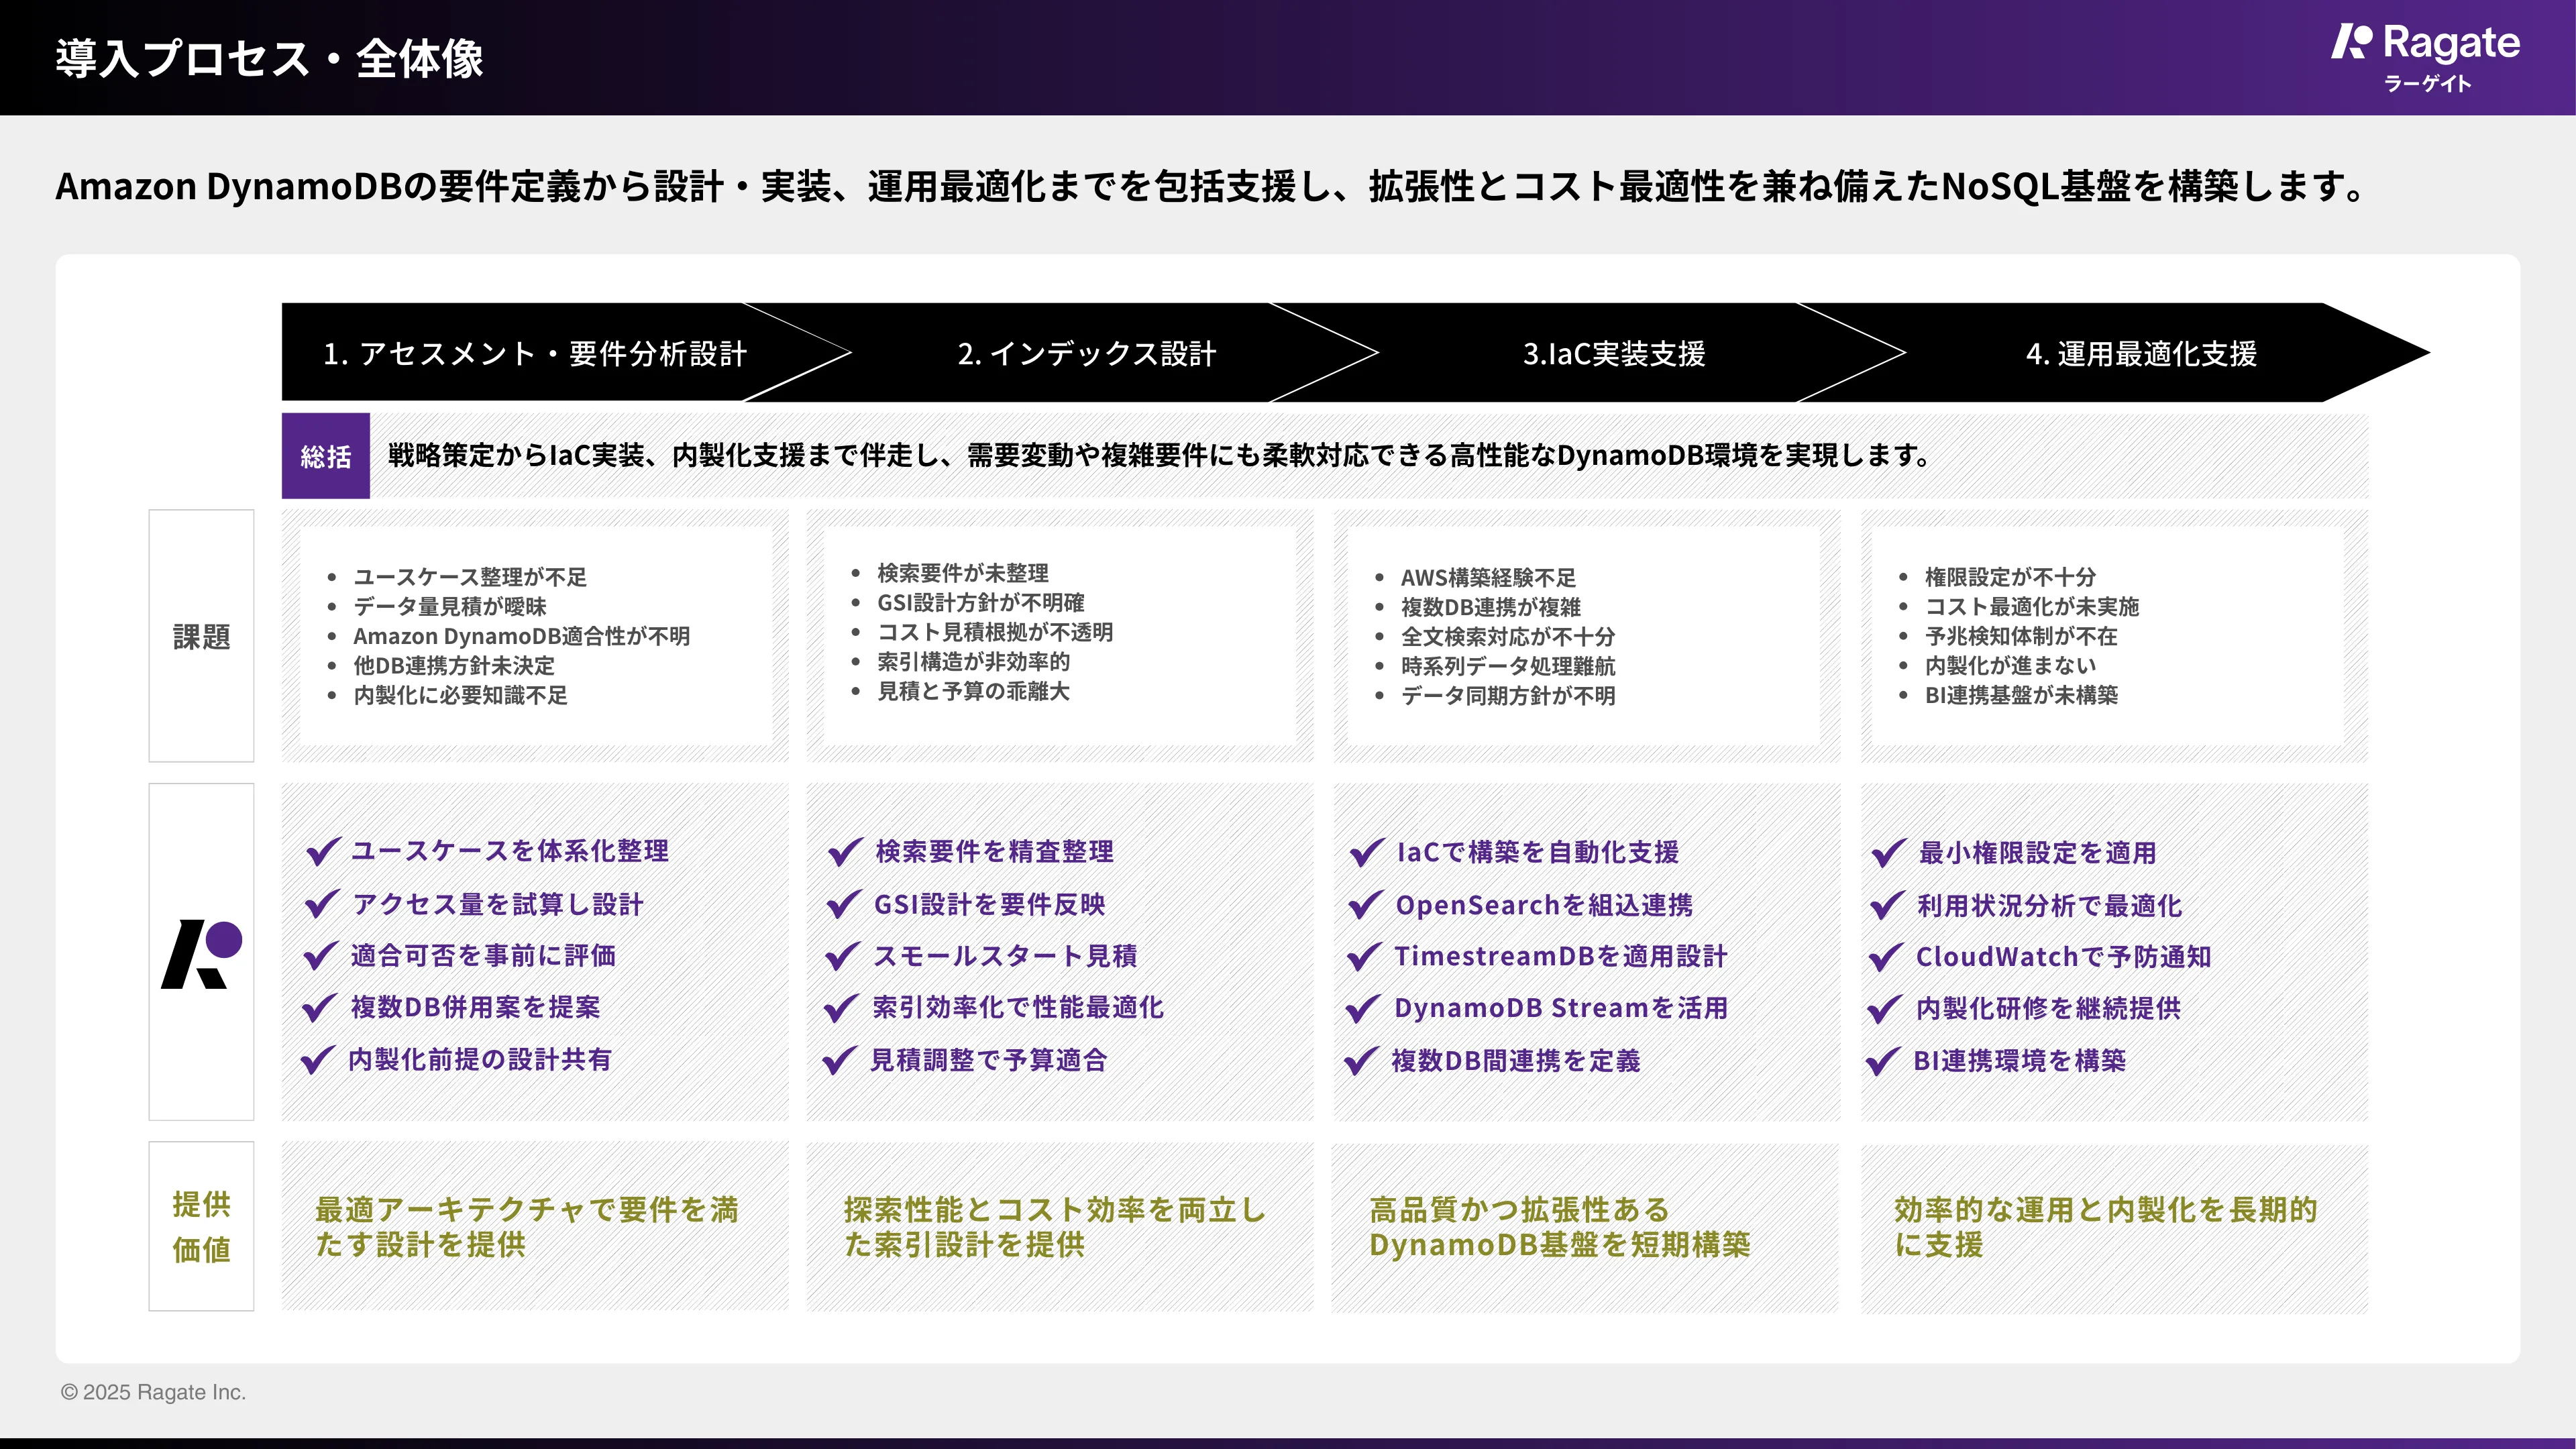The image size is (2576, 1449).
Task: Click checkmark beside 内製化研修を継続提供
Action: click(x=1886, y=1009)
